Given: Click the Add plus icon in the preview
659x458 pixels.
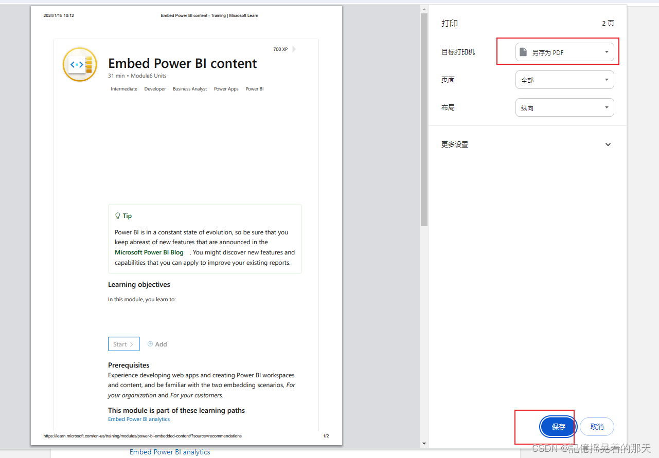Looking at the screenshot, I should click(150, 344).
